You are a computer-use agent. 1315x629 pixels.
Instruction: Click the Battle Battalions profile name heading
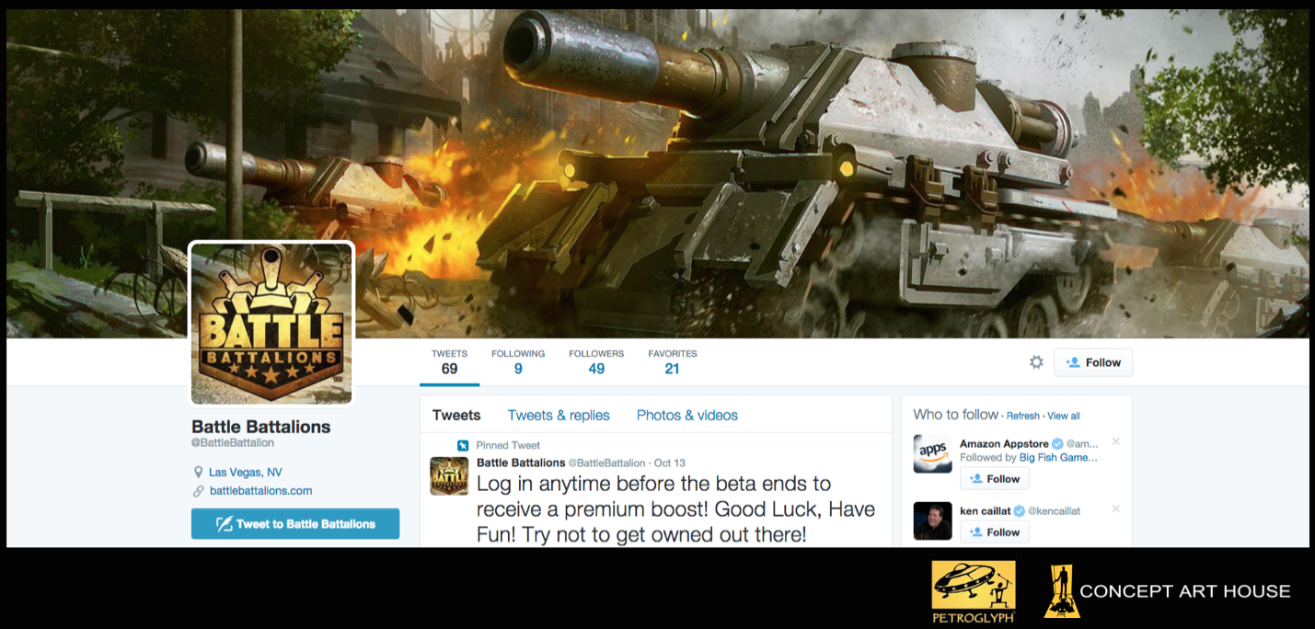tap(260, 427)
